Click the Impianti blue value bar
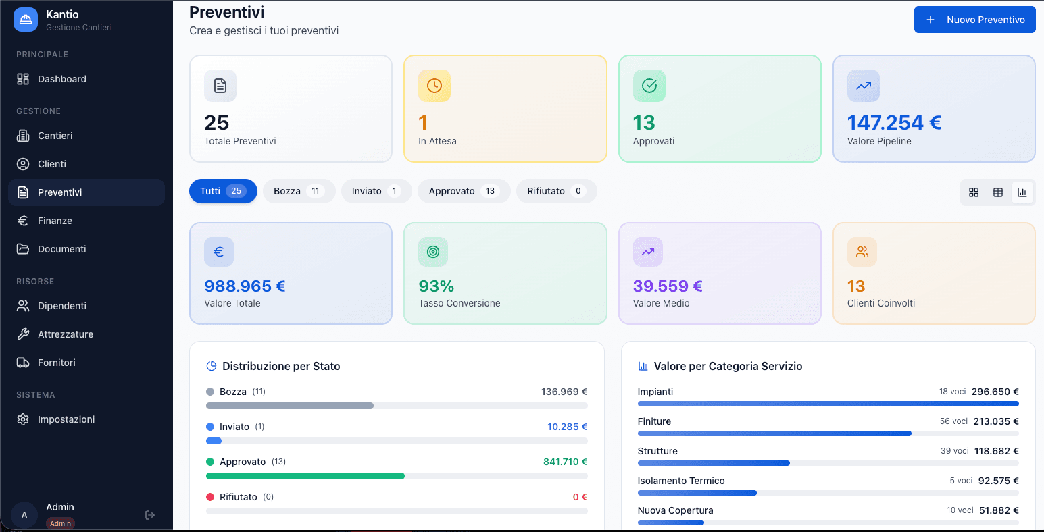This screenshot has height=532, width=1044. (828, 404)
